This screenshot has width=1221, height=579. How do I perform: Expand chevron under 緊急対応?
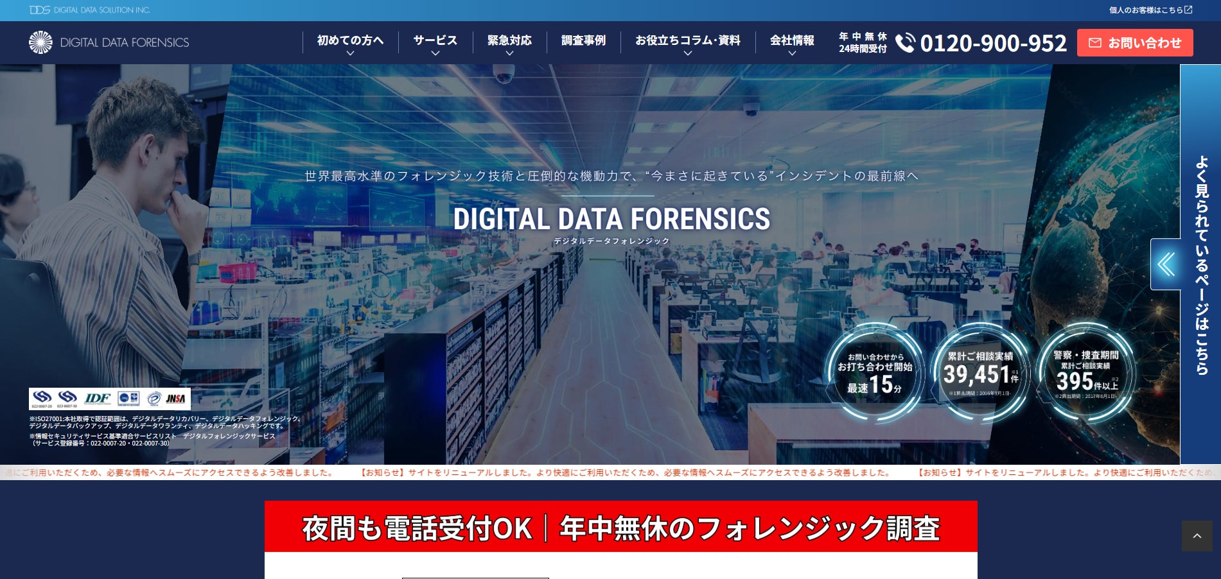pyautogui.click(x=509, y=53)
